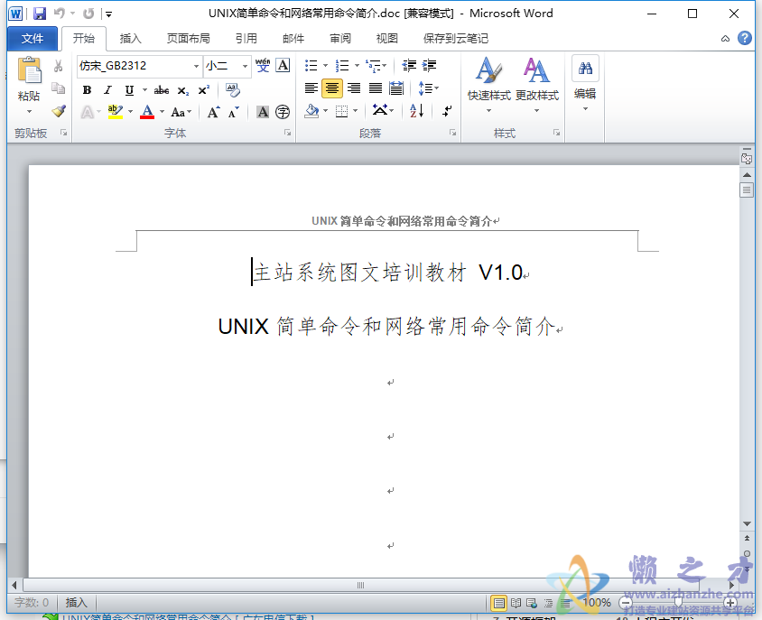Expand the bullet list style options
The image size is (762, 620).
pos(325,65)
